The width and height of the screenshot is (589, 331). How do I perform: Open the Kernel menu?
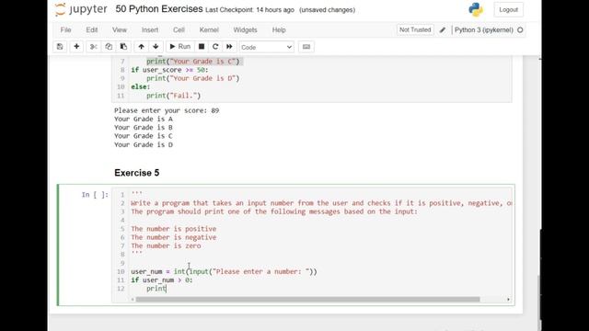(209, 30)
